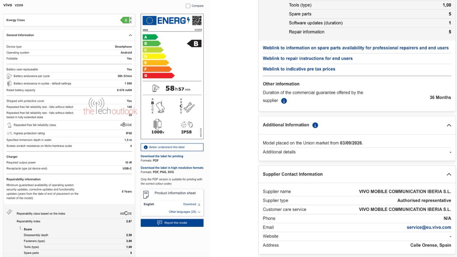Click the 1000x battery cycles icon
Viewport: 457px width, 257px height.
157,124
